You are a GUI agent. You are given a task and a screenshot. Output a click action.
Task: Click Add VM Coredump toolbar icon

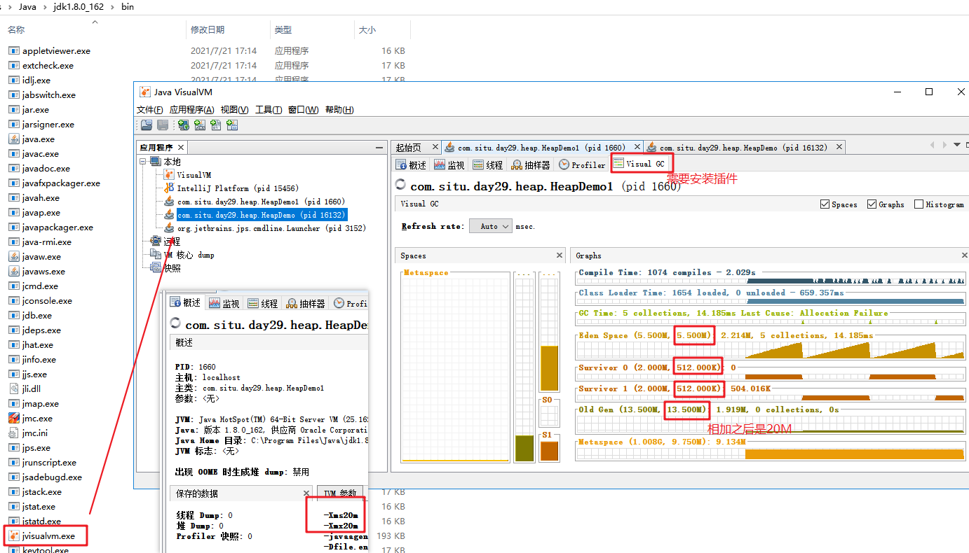216,125
